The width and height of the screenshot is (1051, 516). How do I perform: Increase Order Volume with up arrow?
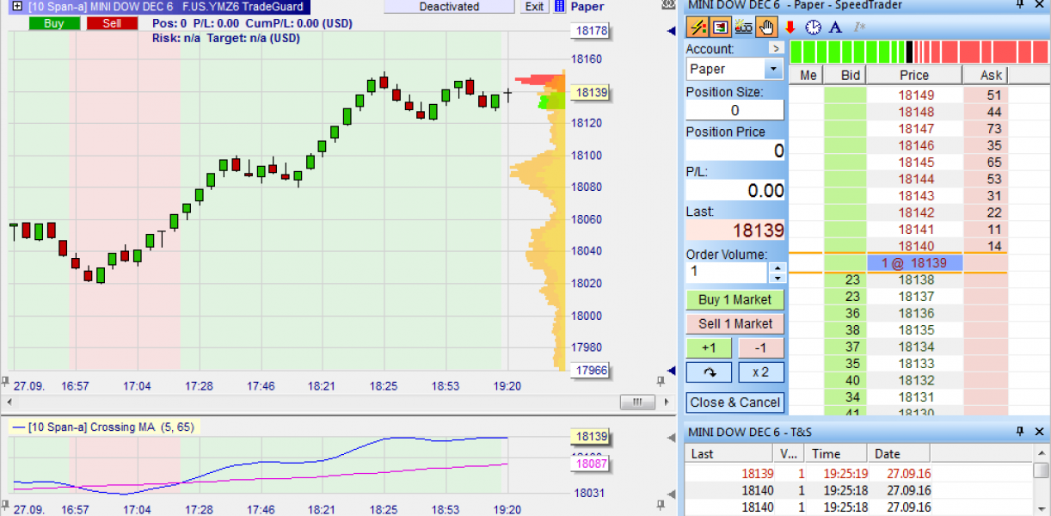[x=777, y=267]
